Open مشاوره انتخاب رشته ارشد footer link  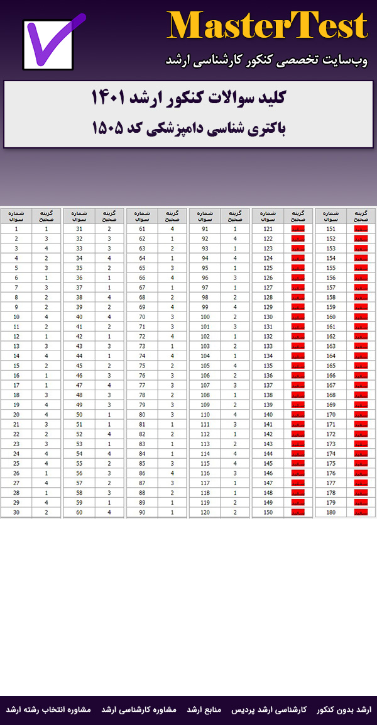click(49, 709)
